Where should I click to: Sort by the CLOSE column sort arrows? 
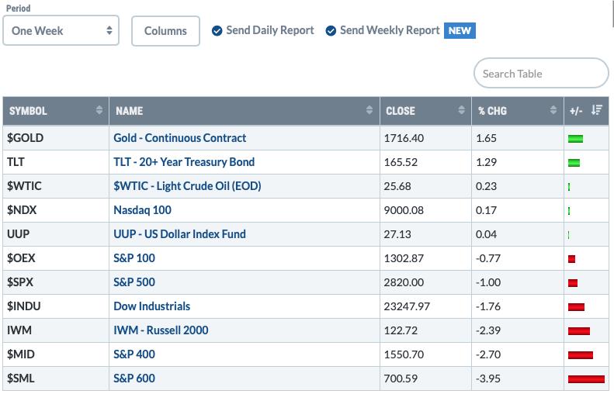tap(462, 110)
